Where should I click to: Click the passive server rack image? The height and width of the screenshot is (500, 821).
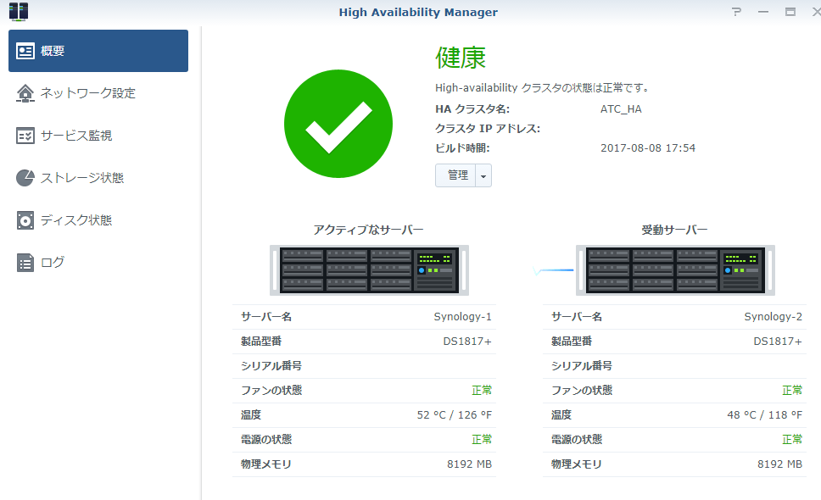[675, 269]
